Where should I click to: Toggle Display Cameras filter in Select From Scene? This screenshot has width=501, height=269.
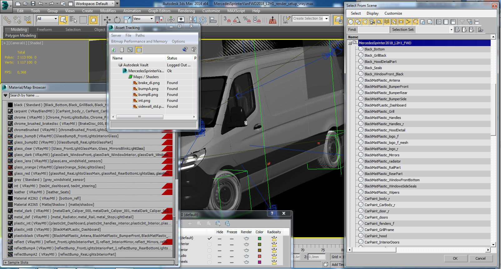[372, 21]
